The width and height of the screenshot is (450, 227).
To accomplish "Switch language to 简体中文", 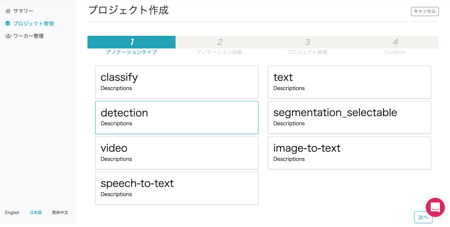I will 60,213.
